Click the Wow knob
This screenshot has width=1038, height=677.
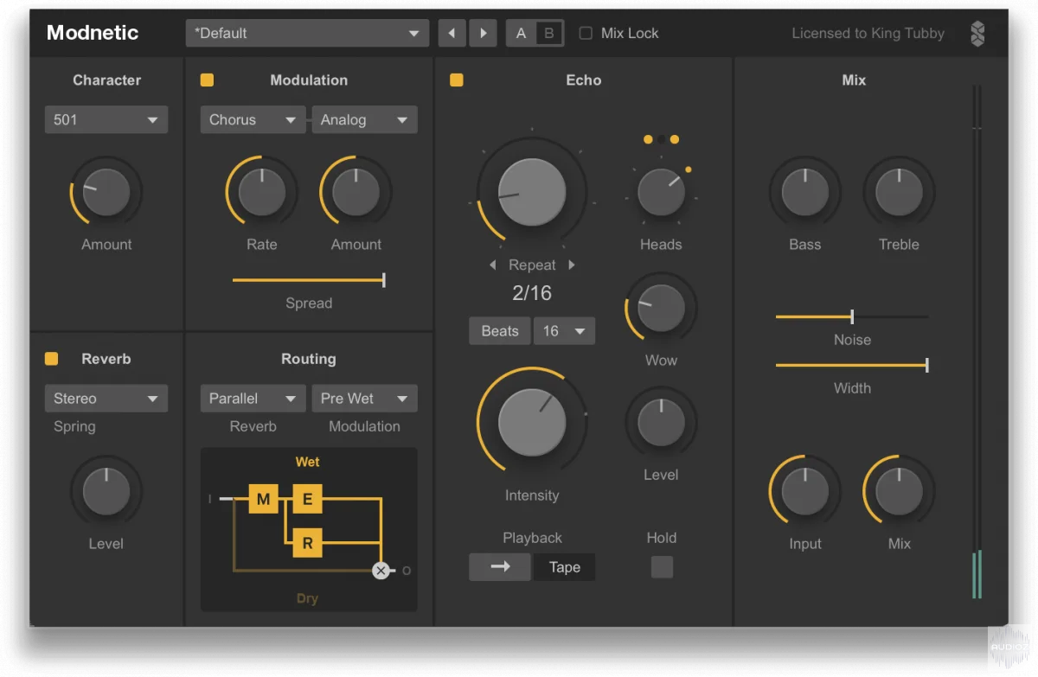click(661, 306)
